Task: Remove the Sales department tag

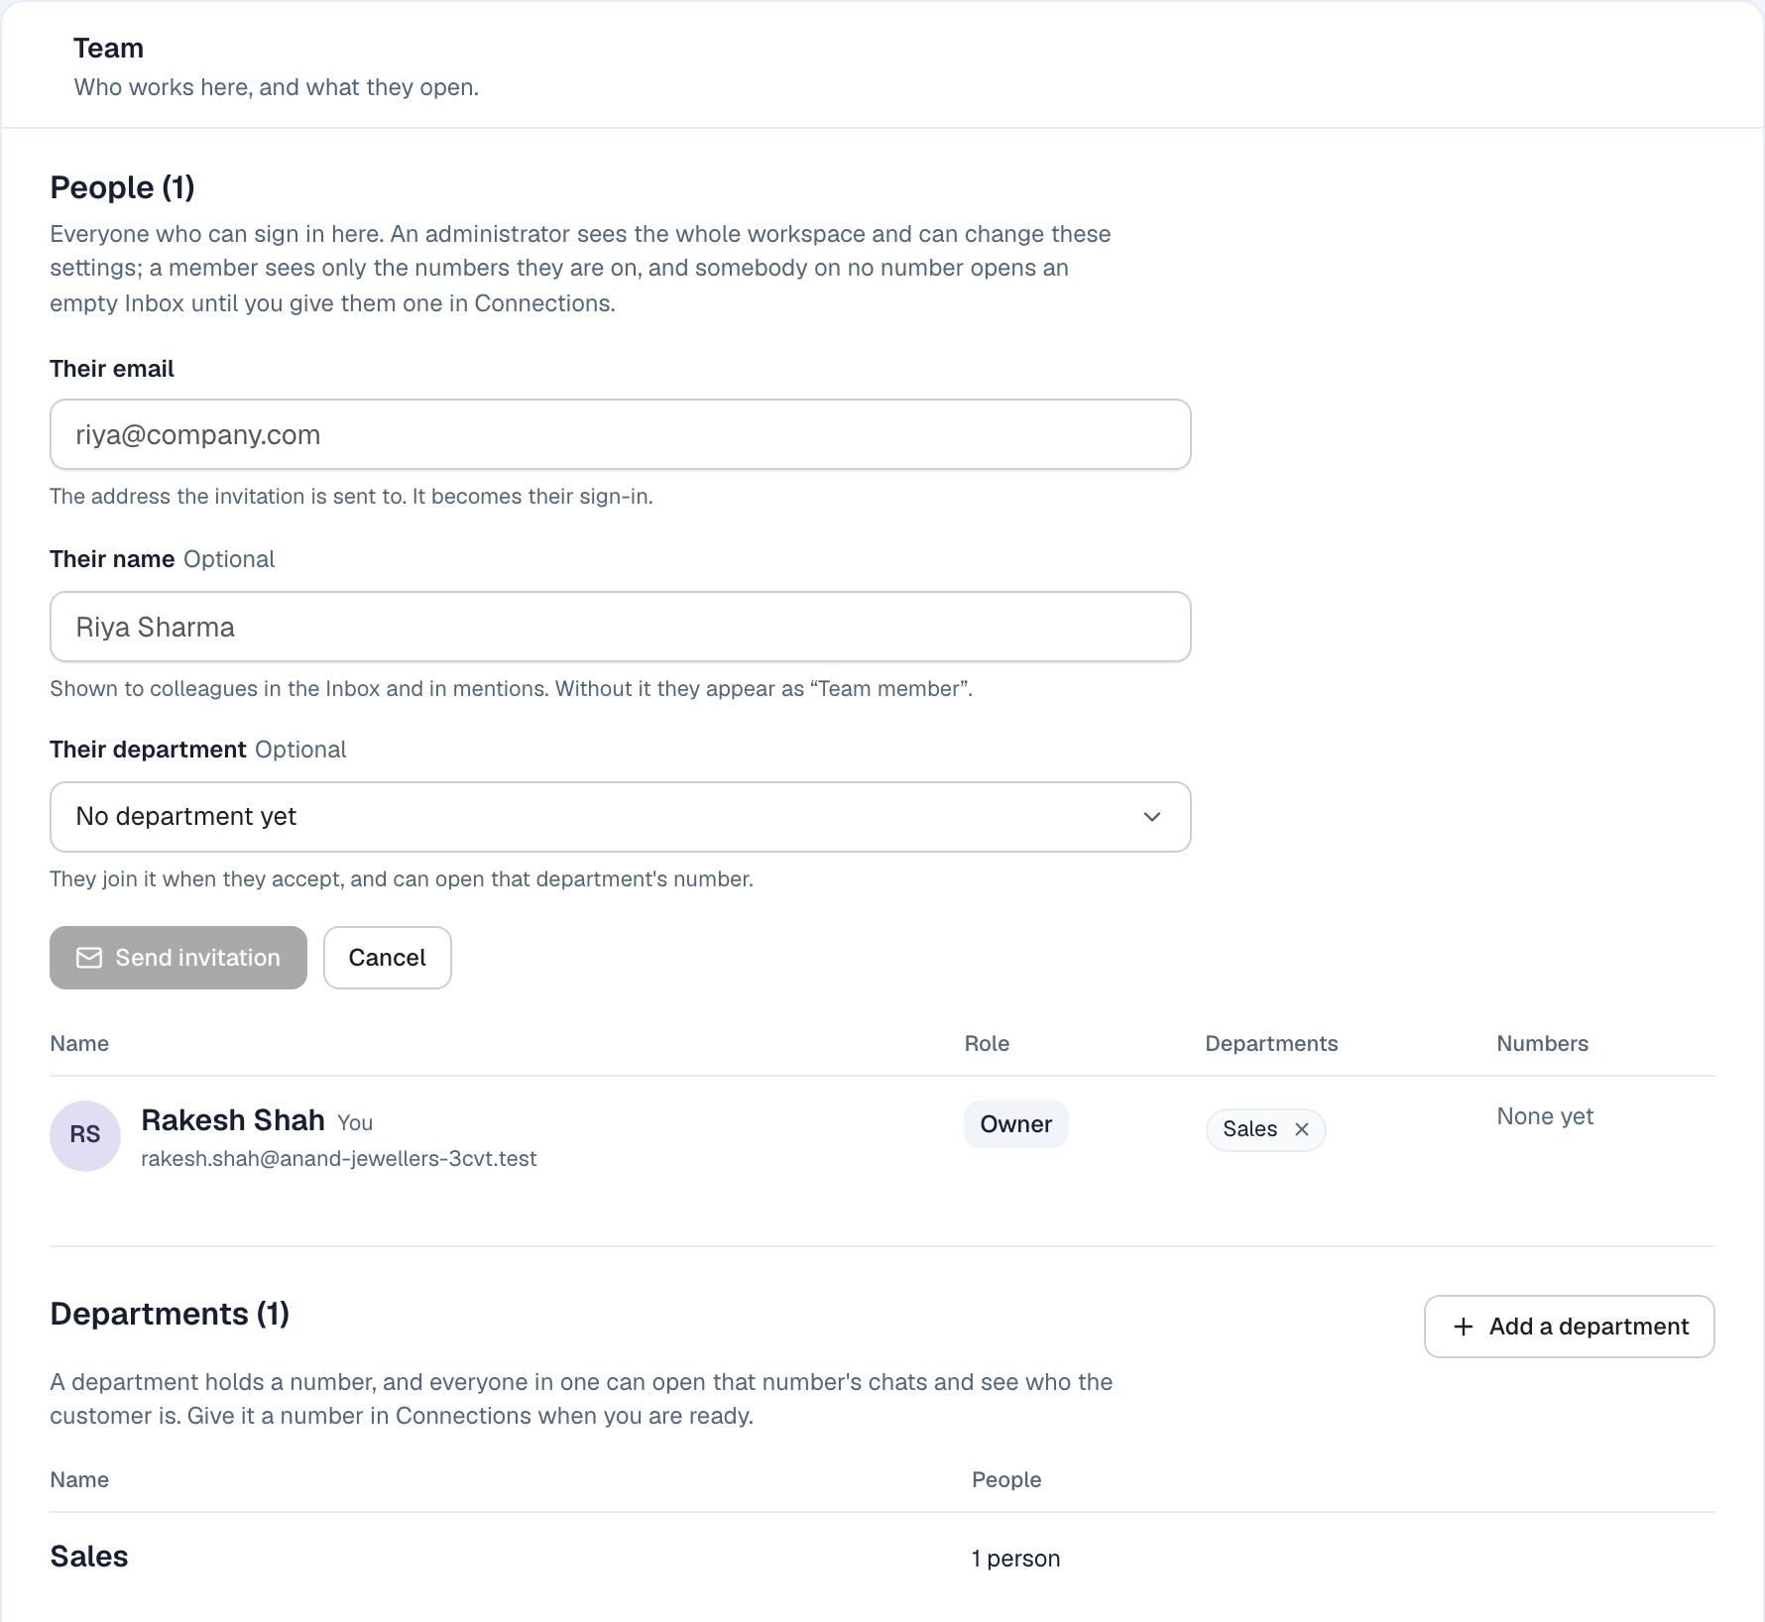Action: coord(1302,1129)
